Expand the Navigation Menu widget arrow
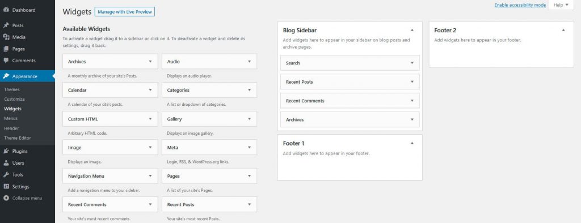Screen dimensions: 581x223 click(150, 176)
